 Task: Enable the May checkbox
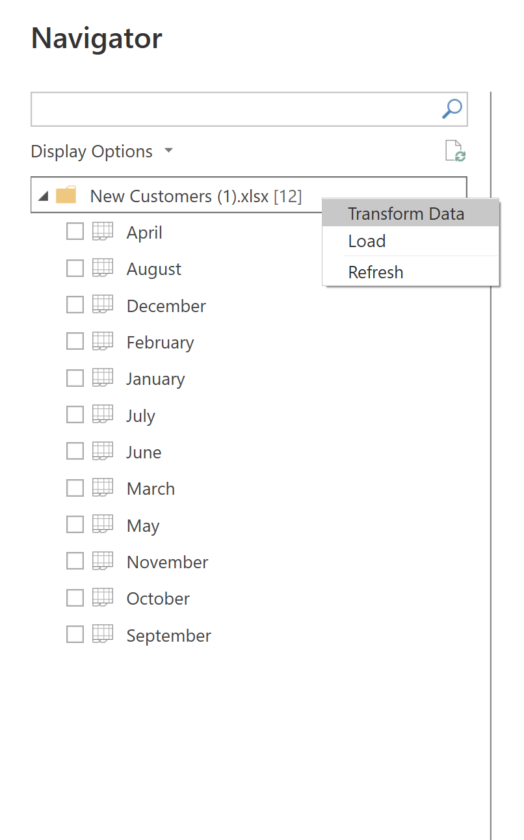[75, 525]
